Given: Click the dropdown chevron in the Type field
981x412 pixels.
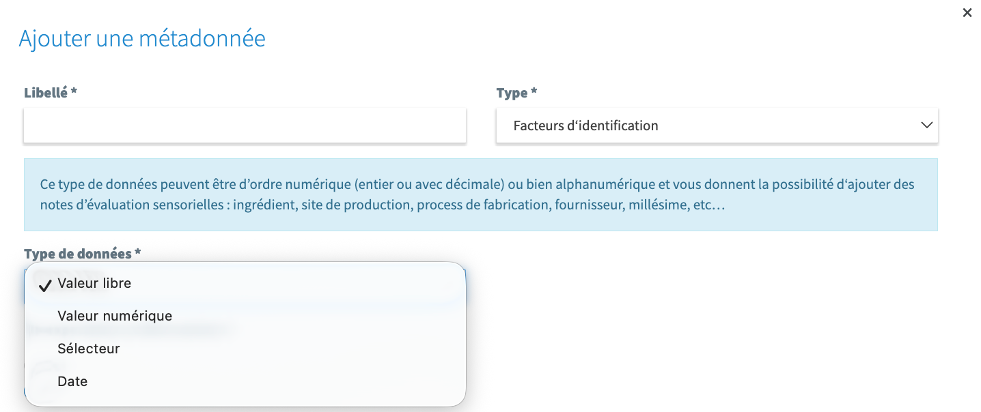Looking at the screenshot, I should [926, 126].
